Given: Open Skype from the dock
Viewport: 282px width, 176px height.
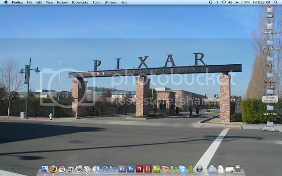Looking at the screenshot, I should pos(182,169).
